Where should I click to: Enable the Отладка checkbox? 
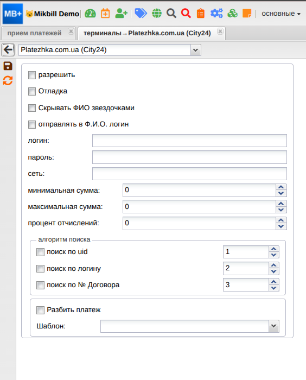(32, 92)
